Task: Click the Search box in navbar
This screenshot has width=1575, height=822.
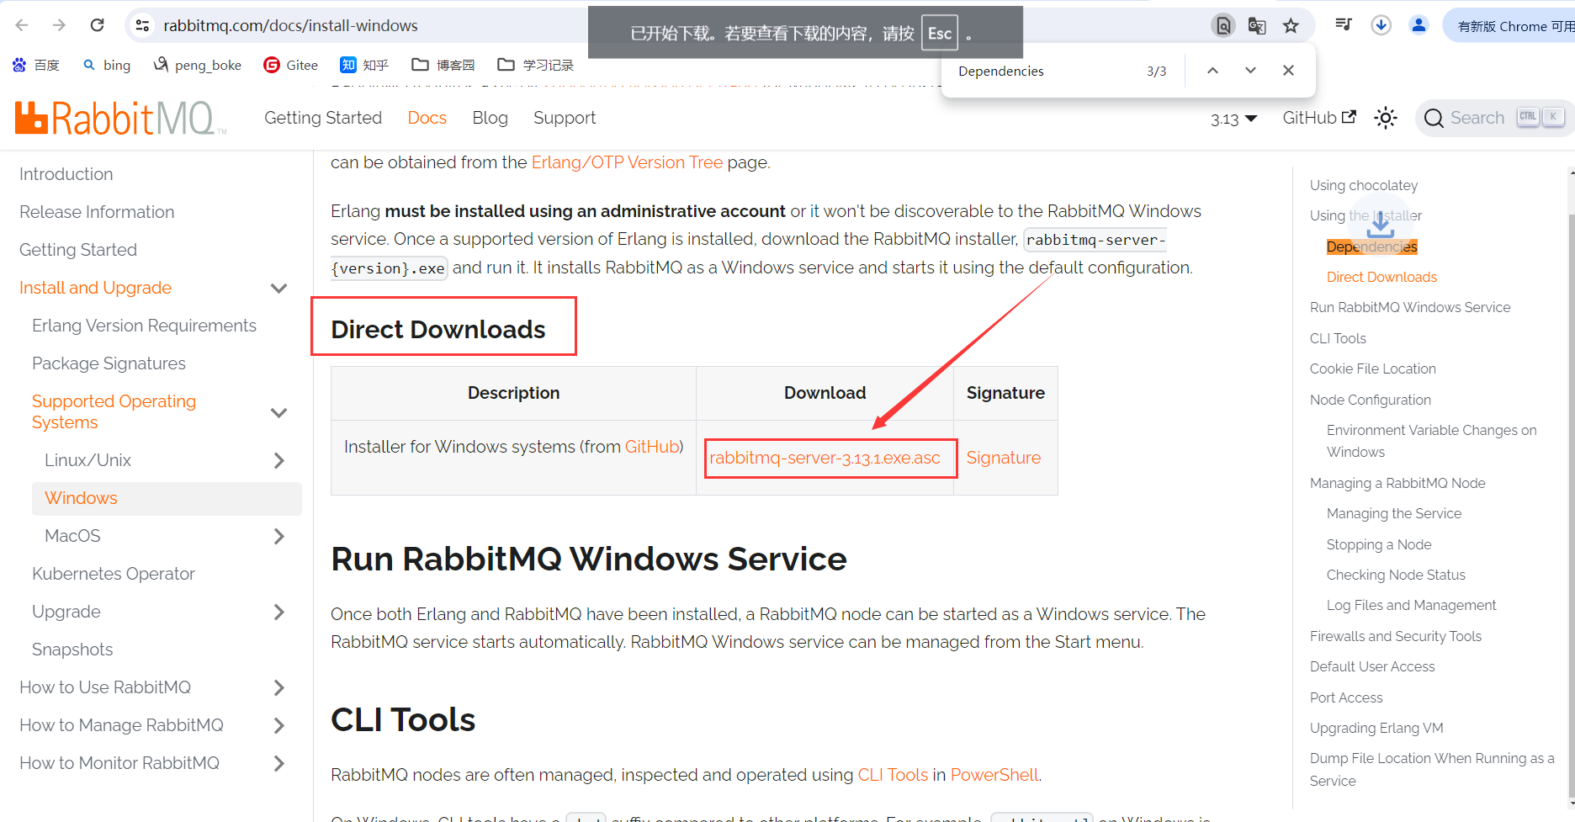Action: point(1493,118)
